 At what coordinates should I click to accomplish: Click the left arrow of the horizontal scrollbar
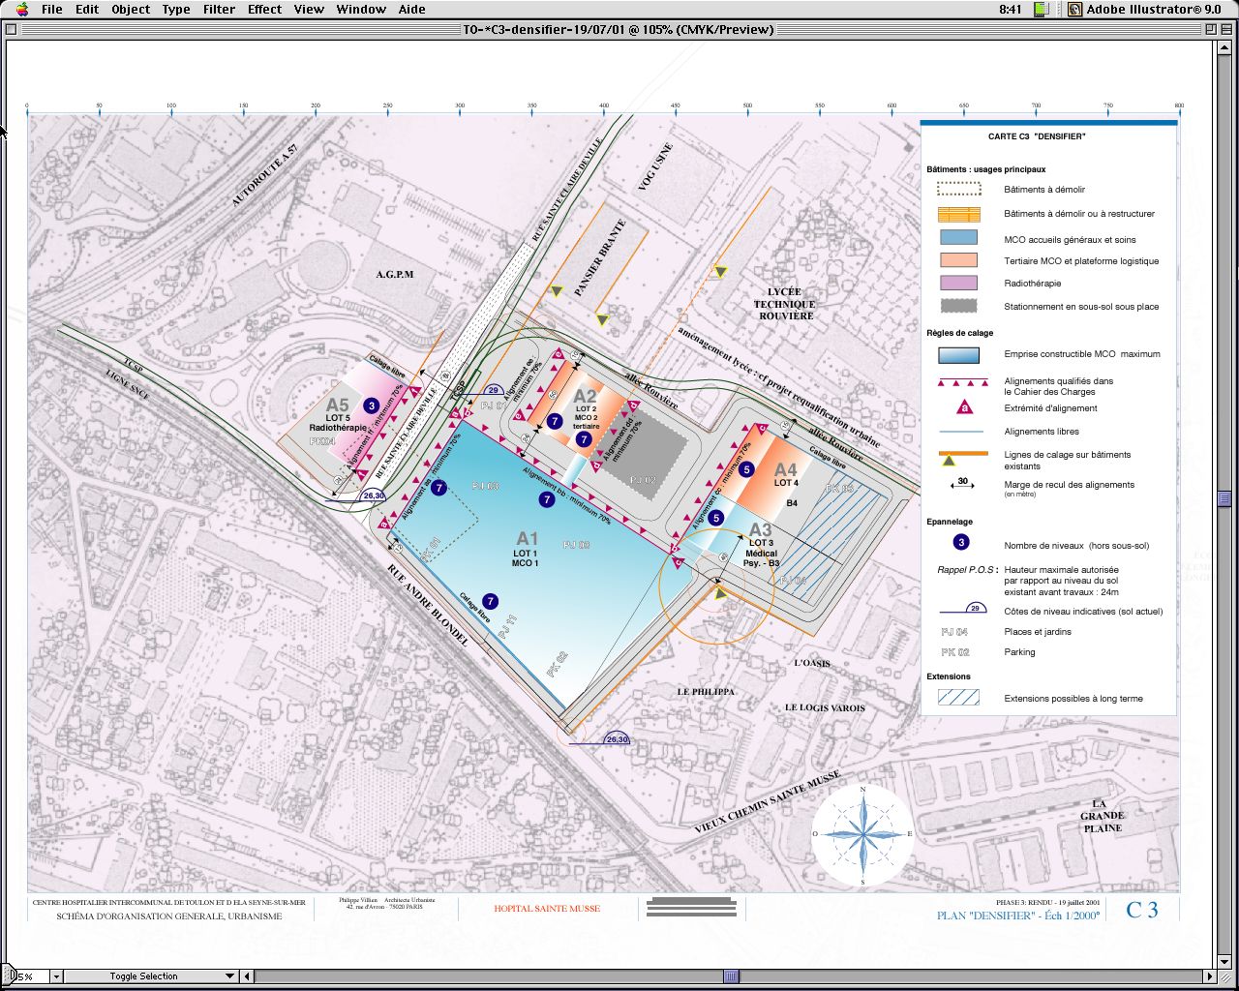coord(248,976)
